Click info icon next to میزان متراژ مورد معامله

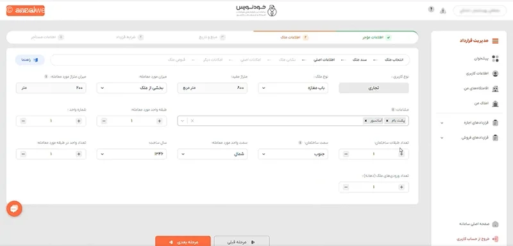(46, 77)
